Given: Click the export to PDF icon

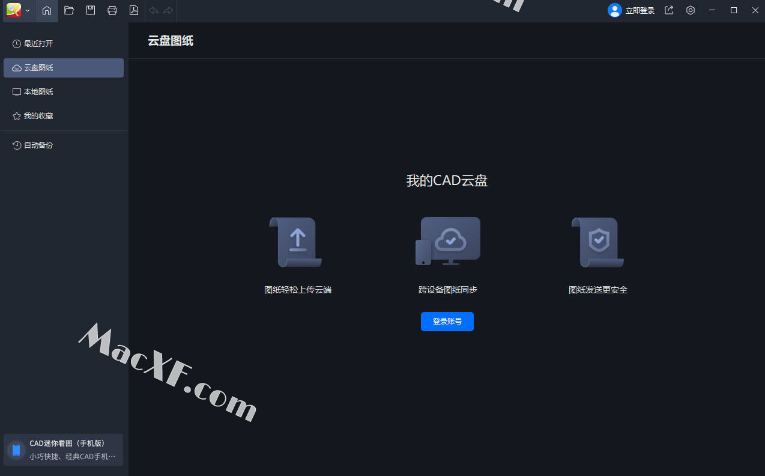Looking at the screenshot, I should (x=134, y=10).
